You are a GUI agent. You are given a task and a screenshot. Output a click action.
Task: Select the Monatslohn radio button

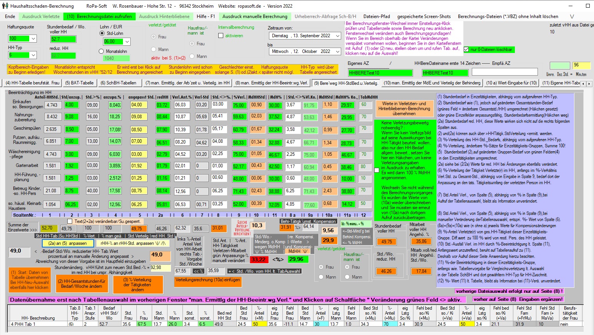click(101, 51)
